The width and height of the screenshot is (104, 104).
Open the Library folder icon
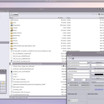click(x=11, y=28)
